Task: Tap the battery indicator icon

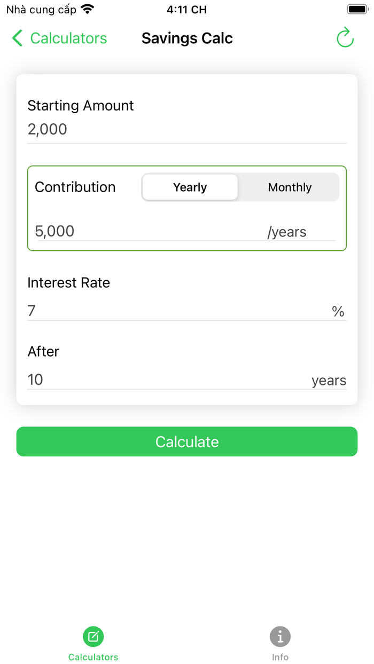Action: click(357, 8)
